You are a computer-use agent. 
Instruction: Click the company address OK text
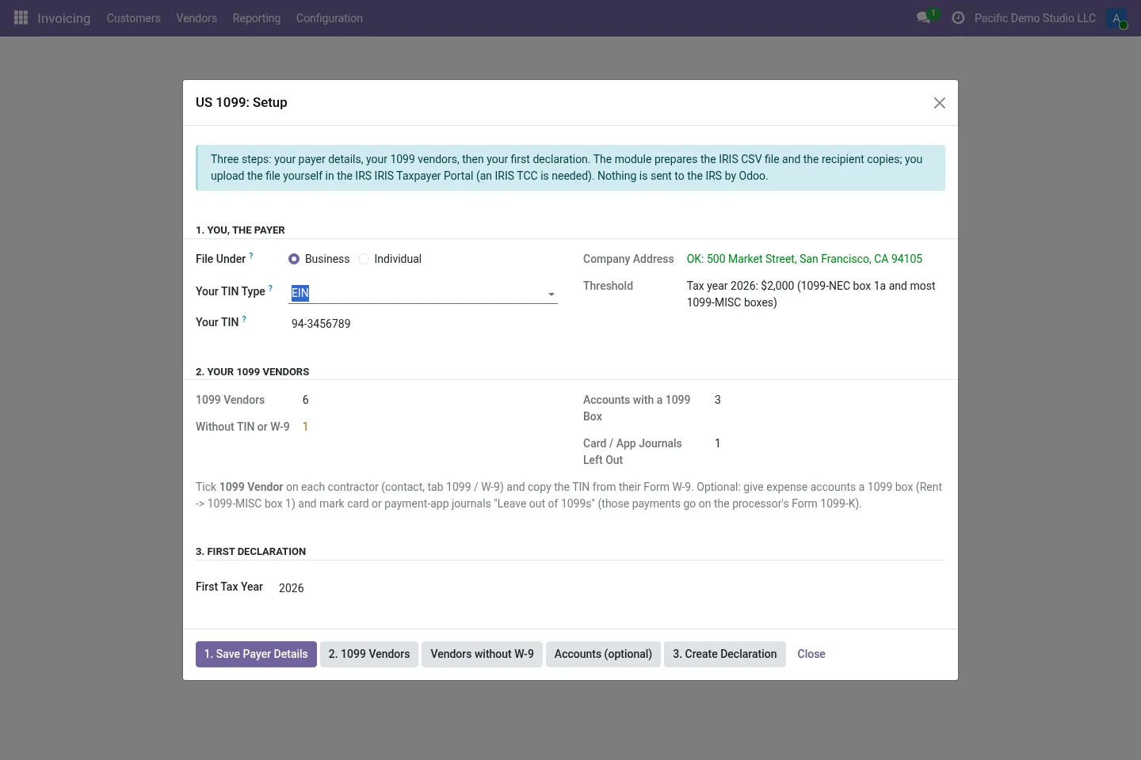[x=804, y=259]
